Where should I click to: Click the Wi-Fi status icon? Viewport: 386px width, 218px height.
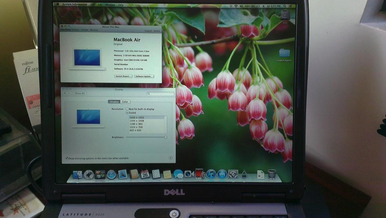(x=236, y=6)
